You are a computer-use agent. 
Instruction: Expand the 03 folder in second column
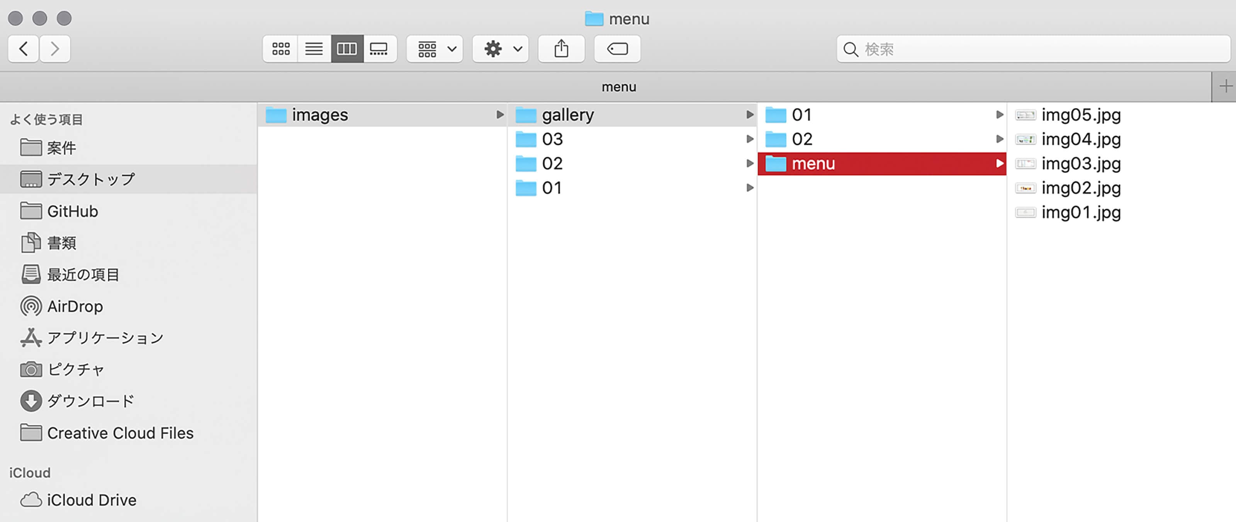(552, 139)
